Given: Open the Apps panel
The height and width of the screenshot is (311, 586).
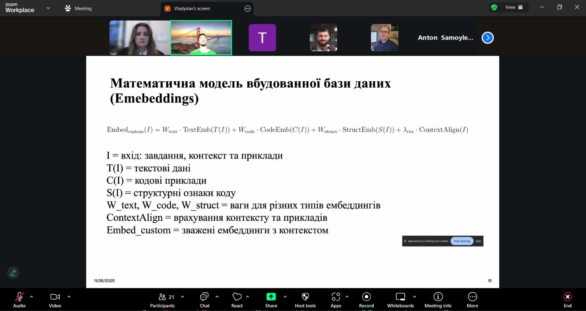Looking at the screenshot, I should (x=335, y=299).
